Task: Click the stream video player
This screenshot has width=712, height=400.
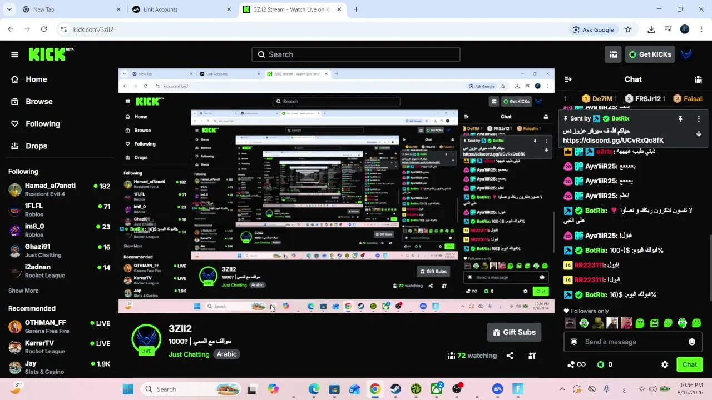Action: [337, 191]
